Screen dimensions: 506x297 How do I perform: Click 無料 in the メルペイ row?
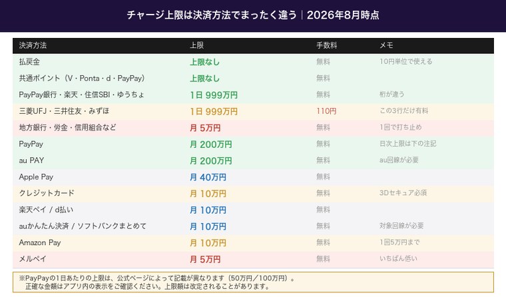pyautogui.click(x=323, y=259)
